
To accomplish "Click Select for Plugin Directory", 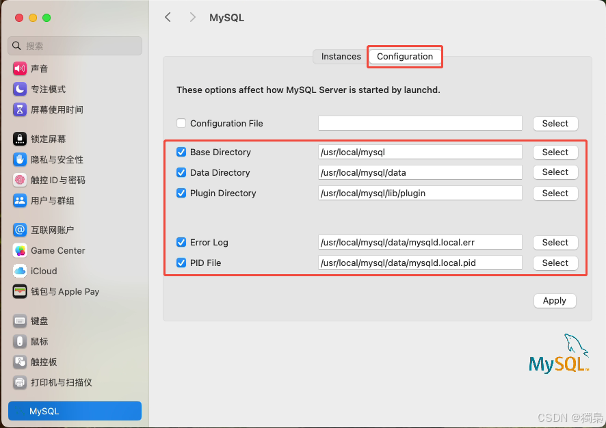I will point(555,193).
